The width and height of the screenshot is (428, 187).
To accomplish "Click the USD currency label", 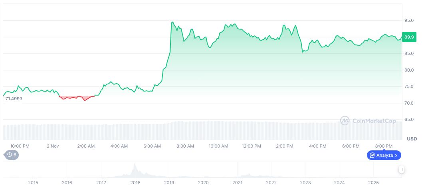I will [412, 139].
